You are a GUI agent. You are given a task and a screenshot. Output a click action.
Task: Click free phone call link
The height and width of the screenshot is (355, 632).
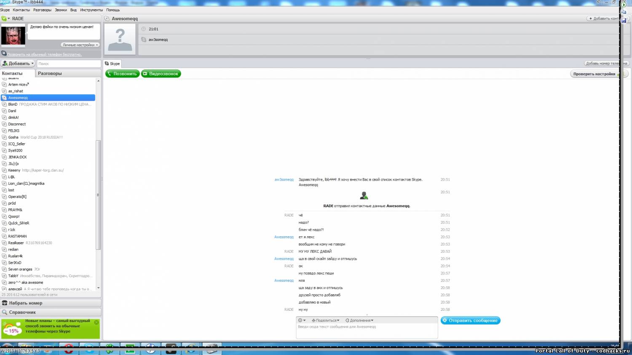point(44,54)
